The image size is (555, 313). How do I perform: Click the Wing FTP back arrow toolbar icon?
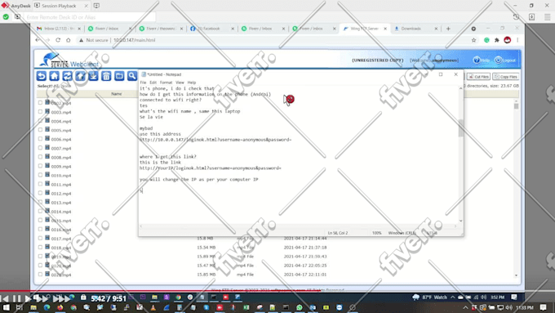42,76
